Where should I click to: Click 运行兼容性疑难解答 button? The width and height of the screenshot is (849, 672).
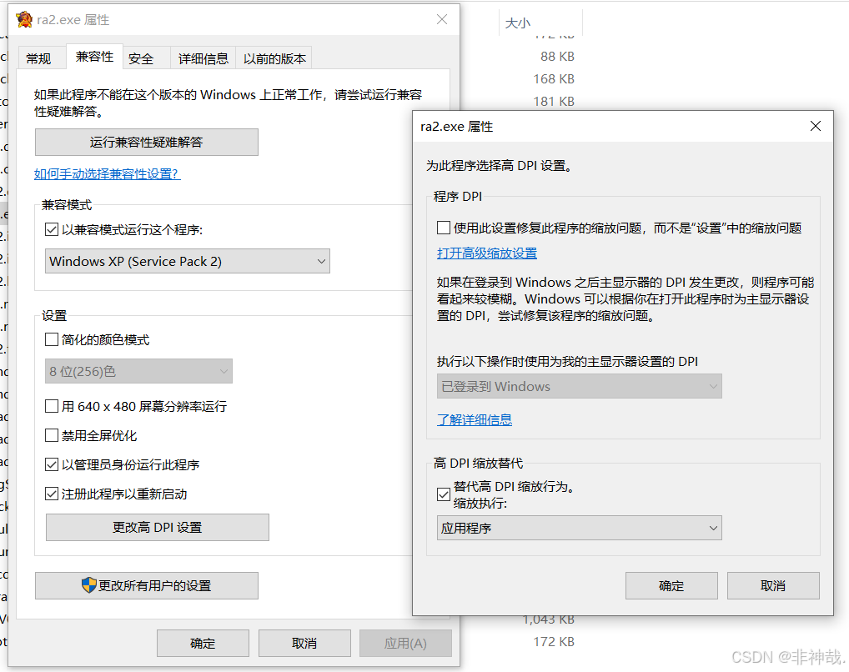click(147, 142)
